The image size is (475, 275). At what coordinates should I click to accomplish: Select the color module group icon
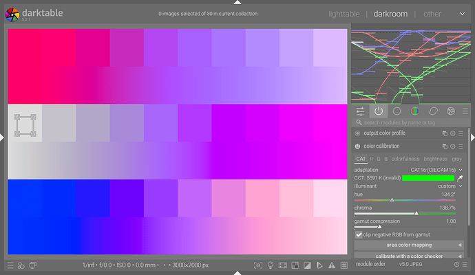pyautogui.click(x=415, y=111)
